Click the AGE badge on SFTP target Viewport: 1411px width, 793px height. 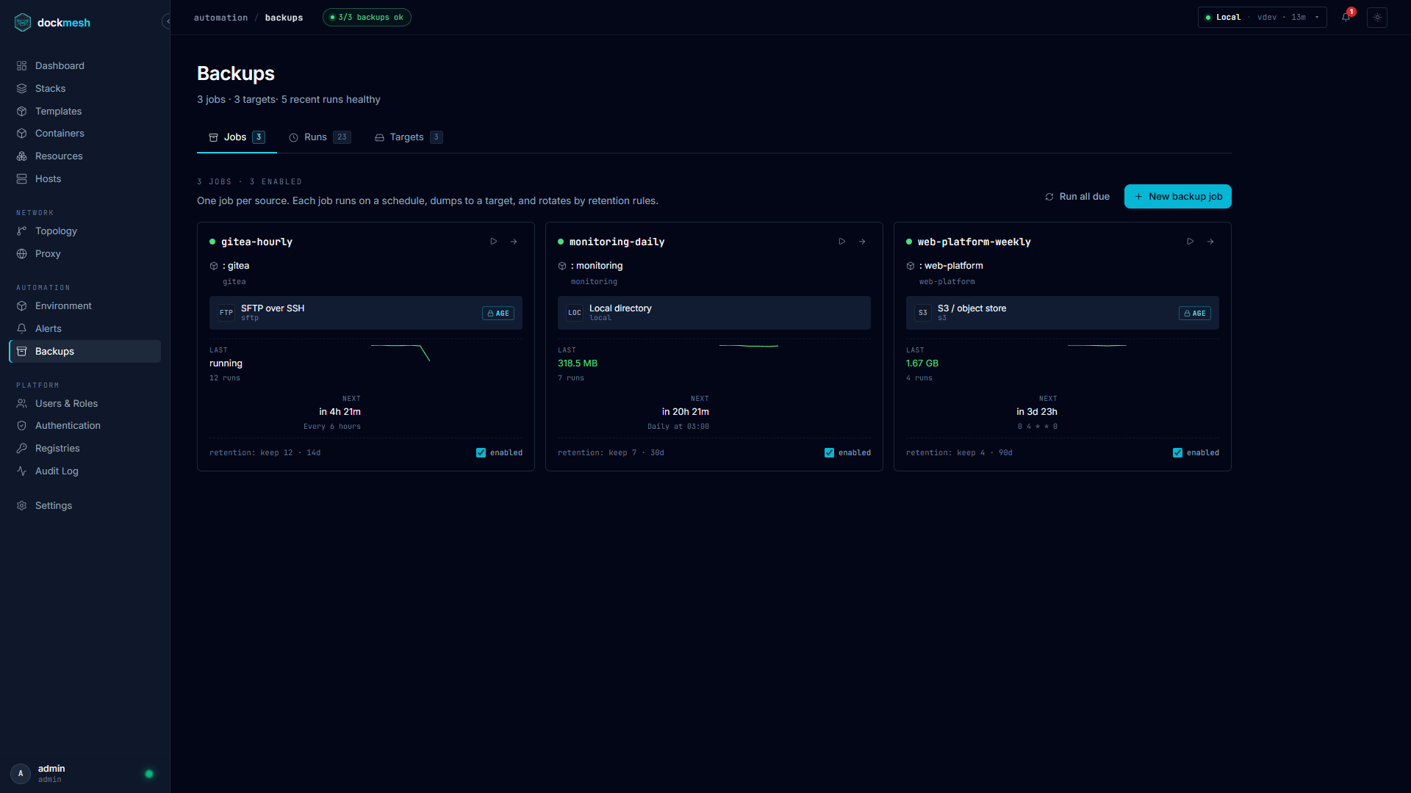point(498,314)
